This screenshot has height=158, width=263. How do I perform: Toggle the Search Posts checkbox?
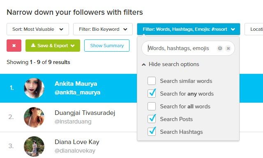pos(152,119)
